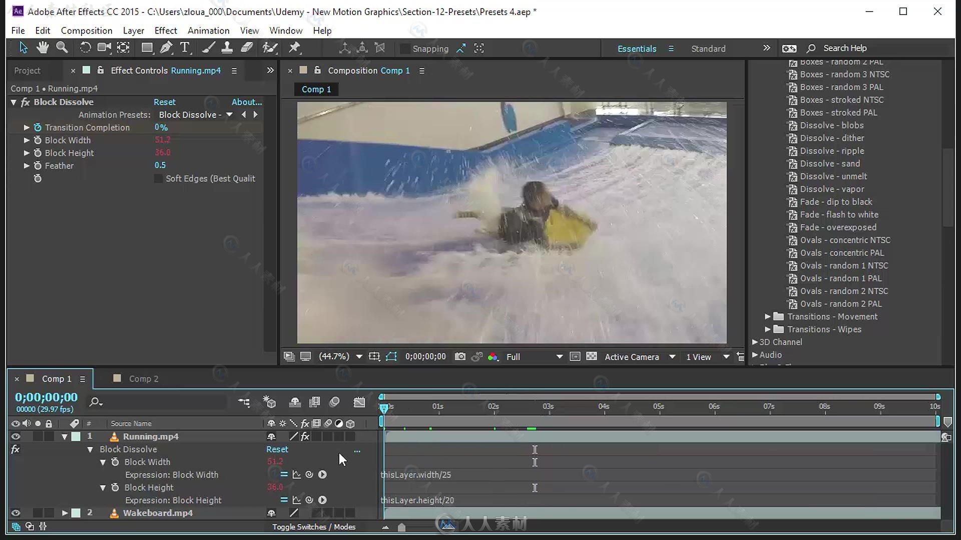Click the fx icon on Running.mp4 layer
Image resolution: width=961 pixels, height=540 pixels.
click(306, 436)
